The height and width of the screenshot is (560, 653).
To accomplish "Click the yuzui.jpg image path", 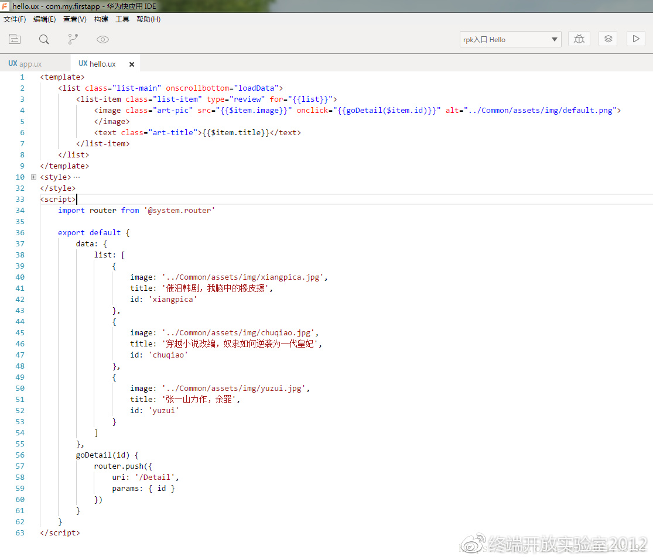I will pyautogui.click(x=234, y=388).
